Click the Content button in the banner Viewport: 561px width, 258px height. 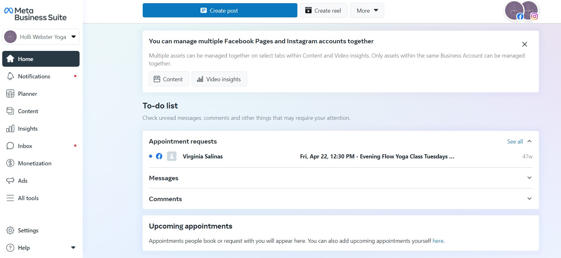[169, 79]
